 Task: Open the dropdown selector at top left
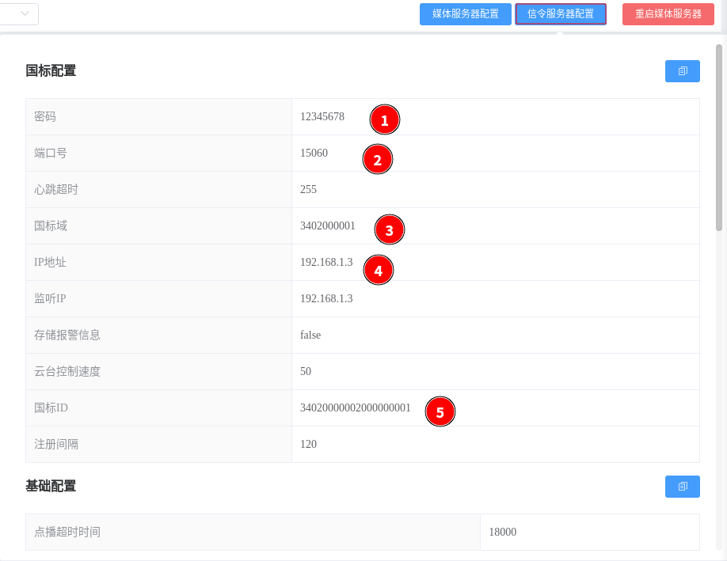[19, 13]
